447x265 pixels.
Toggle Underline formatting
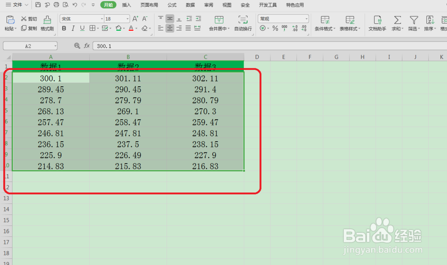pos(82,28)
